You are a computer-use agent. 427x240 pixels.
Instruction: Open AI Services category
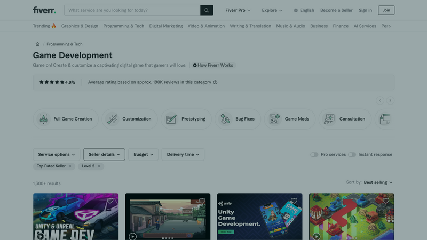click(x=365, y=26)
